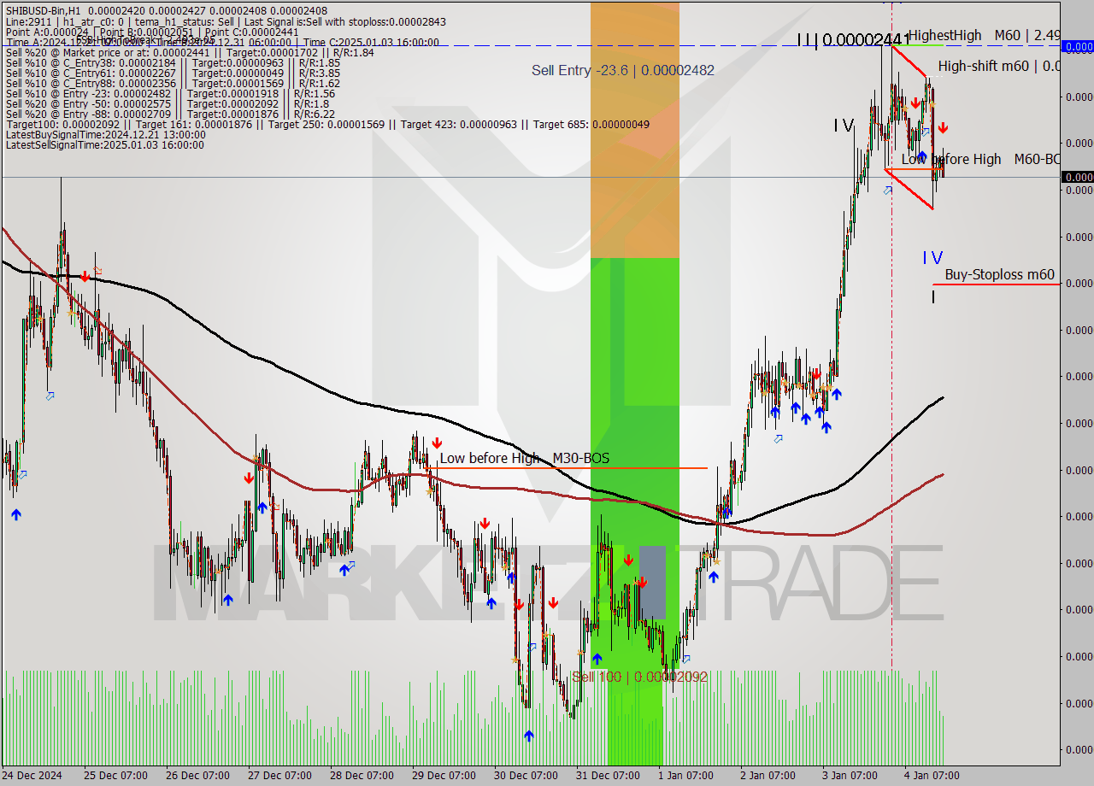Click the '2 Jan 07:00' time axis label
1094x786 pixels.
pyautogui.click(x=768, y=776)
